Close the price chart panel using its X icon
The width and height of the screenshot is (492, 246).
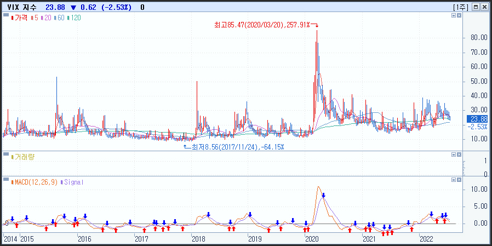click(x=459, y=15)
